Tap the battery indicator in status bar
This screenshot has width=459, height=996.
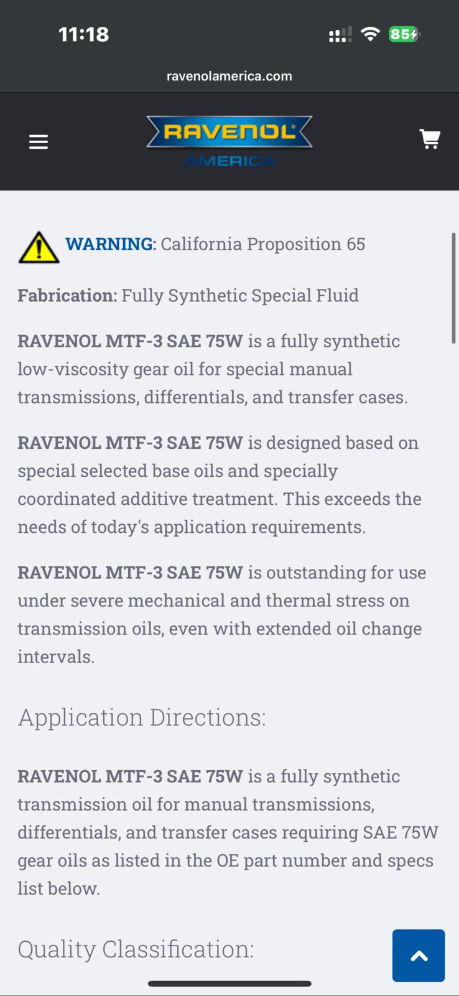click(x=404, y=34)
